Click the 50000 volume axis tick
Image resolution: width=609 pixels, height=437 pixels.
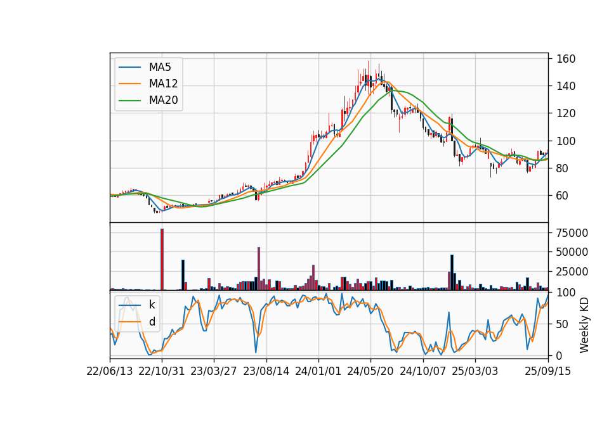572,252
